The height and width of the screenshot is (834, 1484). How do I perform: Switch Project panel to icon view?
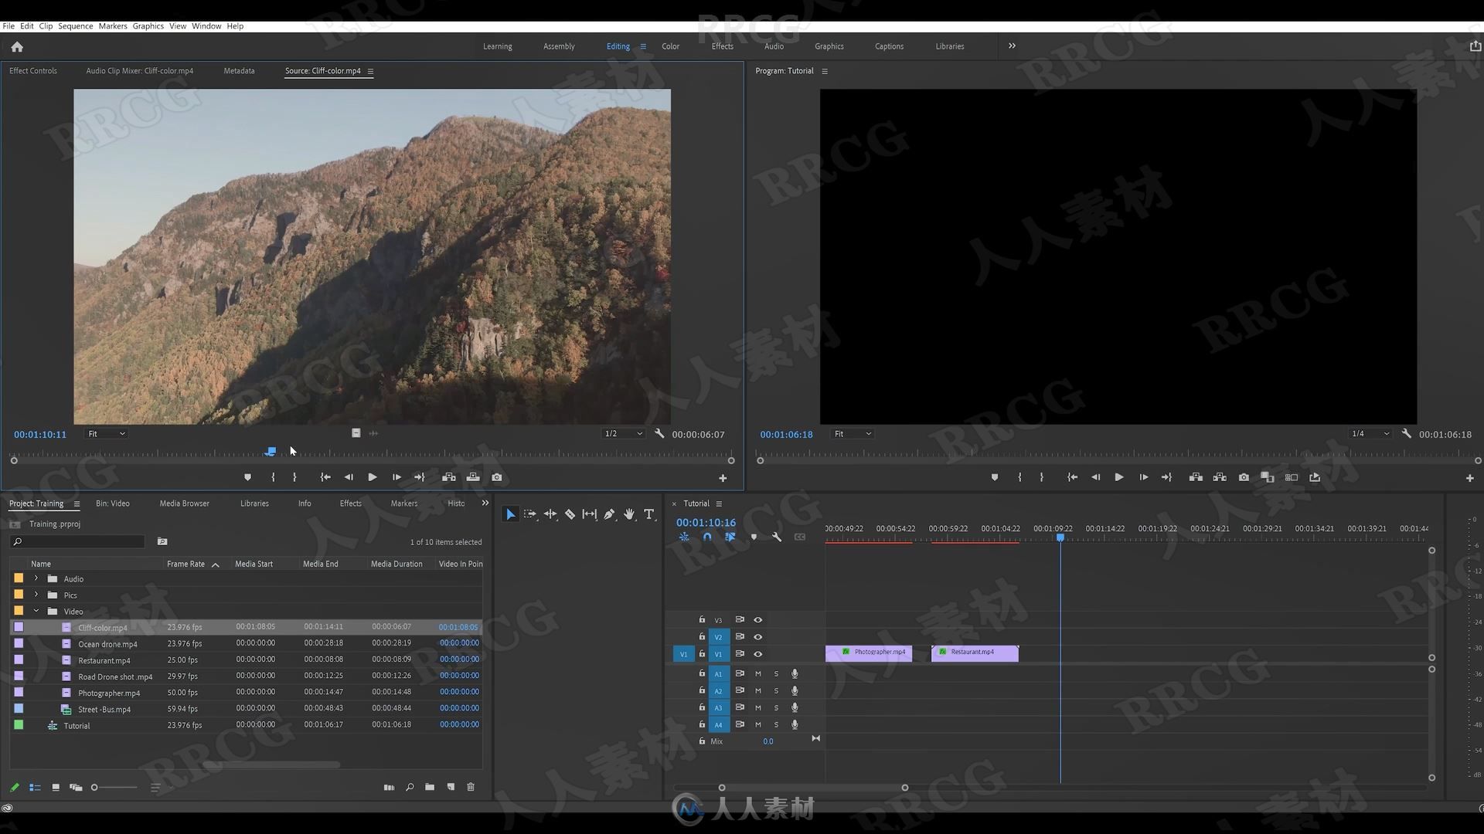coord(56,788)
